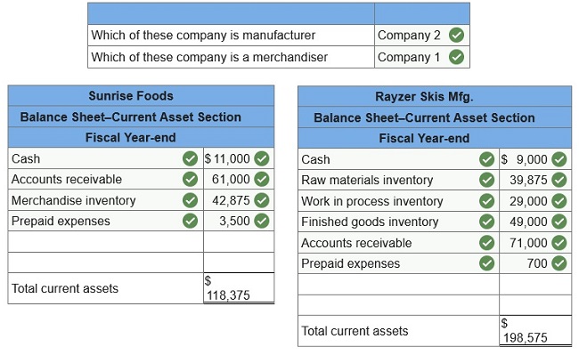Viewport: 579px width, 355px height.
Task: Click the checkmark next to the 29,000 value
Action: click(x=559, y=201)
